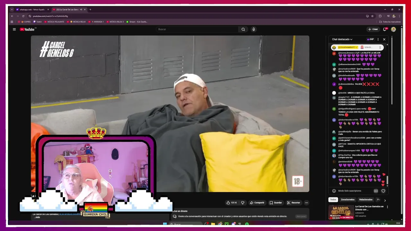411x231 pixels.
Task: Click the live chat scrollbar
Action: coord(387,180)
